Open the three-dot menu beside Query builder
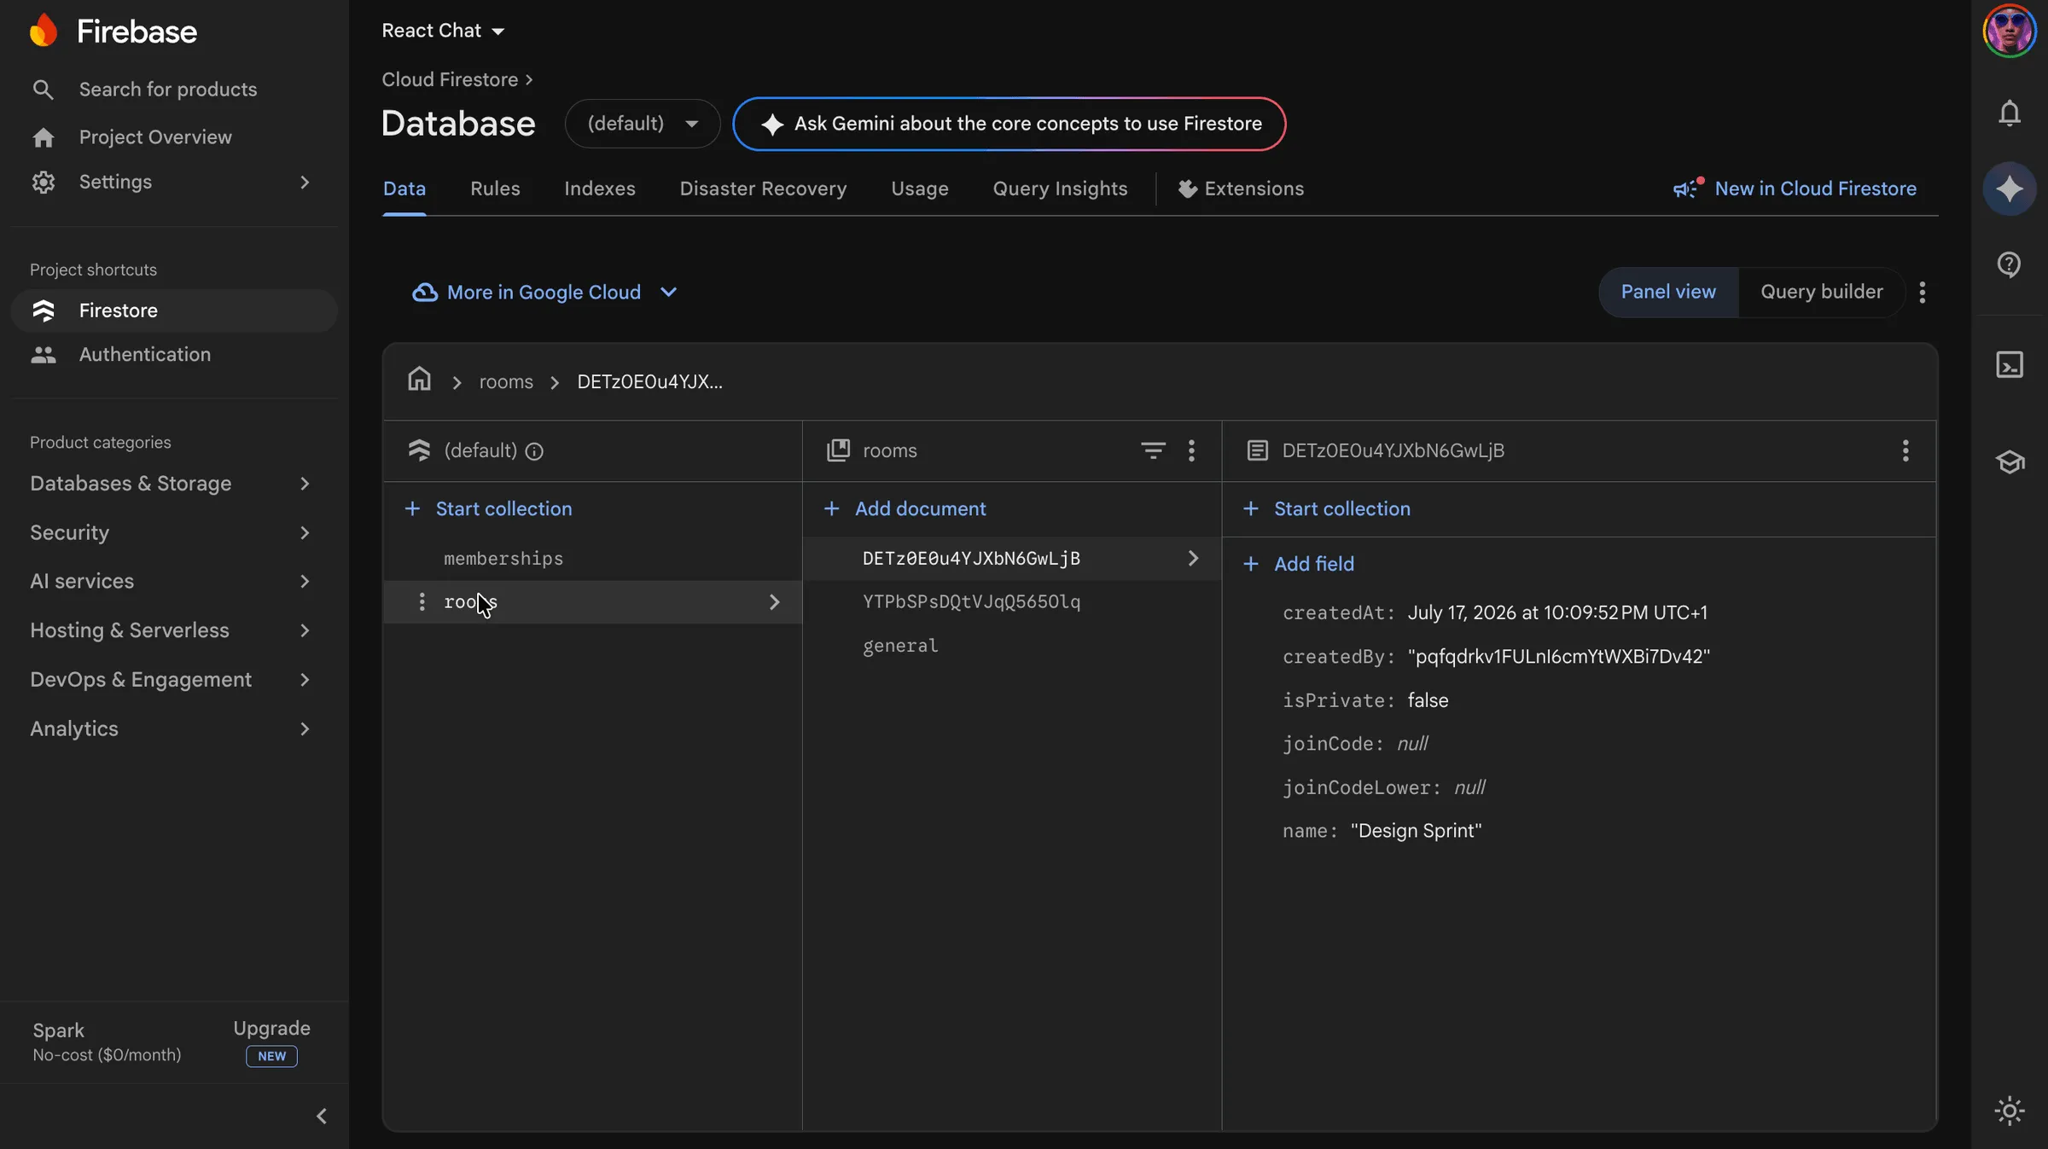This screenshot has width=2048, height=1149. [x=1923, y=293]
